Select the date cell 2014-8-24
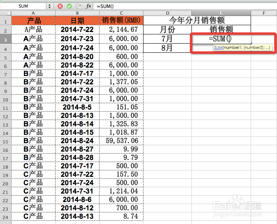The height and width of the screenshot is (224, 277). (x=78, y=141)
